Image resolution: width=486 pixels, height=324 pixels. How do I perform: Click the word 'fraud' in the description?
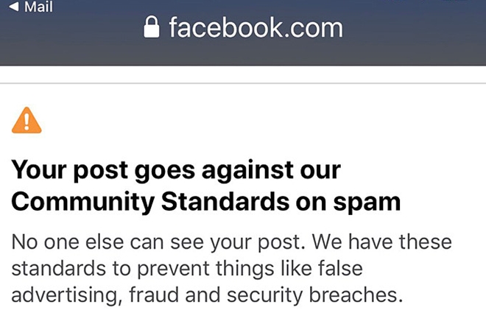[x=154, y=295]
